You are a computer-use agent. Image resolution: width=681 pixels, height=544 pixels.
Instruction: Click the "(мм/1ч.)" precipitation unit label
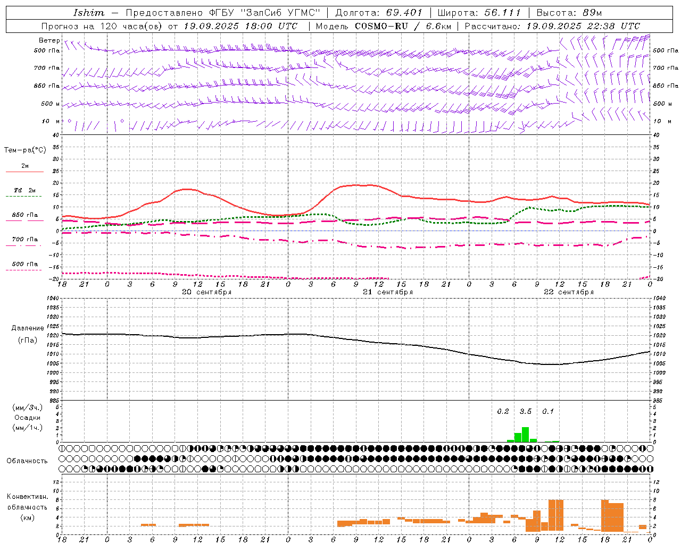click(28, 428)
